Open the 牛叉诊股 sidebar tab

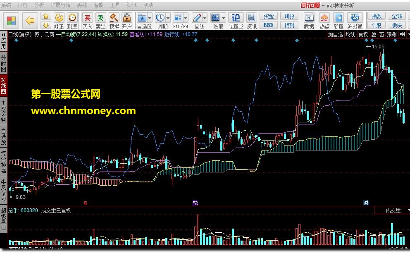3,190
